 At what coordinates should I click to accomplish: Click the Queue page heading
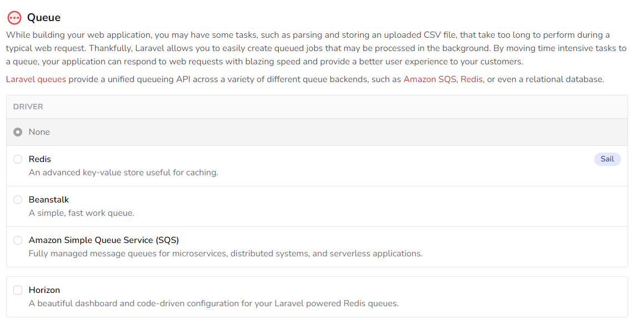pyautogui.click(x=44, y=17)
